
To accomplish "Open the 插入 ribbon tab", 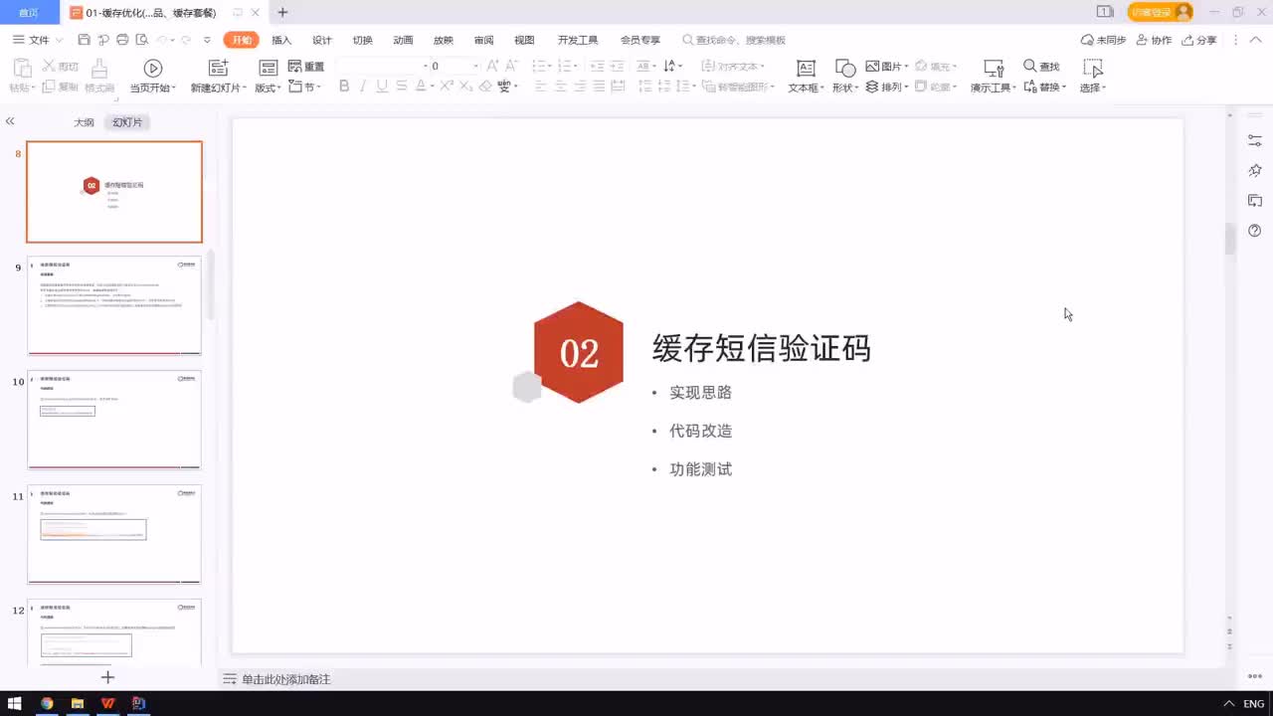I will [x=281, y=40].
